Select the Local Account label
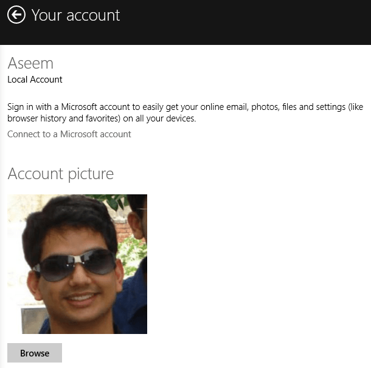This screenshot has height=368, width=371. click(35, 80)
